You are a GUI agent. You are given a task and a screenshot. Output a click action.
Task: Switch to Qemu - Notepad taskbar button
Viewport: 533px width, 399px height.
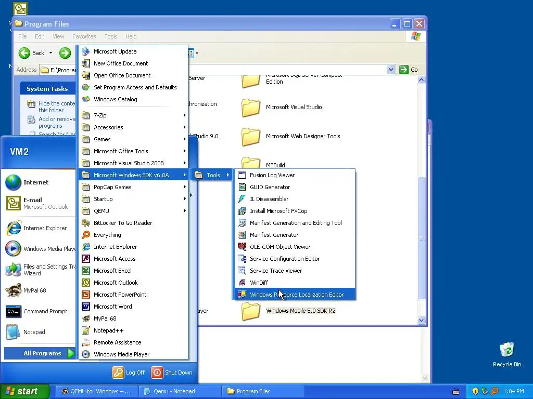pyautogui.click(x=180, y=391)
